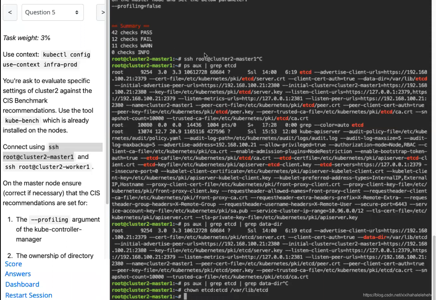
Task: Click the 'root@cluster2-master1' code text in the task
Action: click(38, 157)
